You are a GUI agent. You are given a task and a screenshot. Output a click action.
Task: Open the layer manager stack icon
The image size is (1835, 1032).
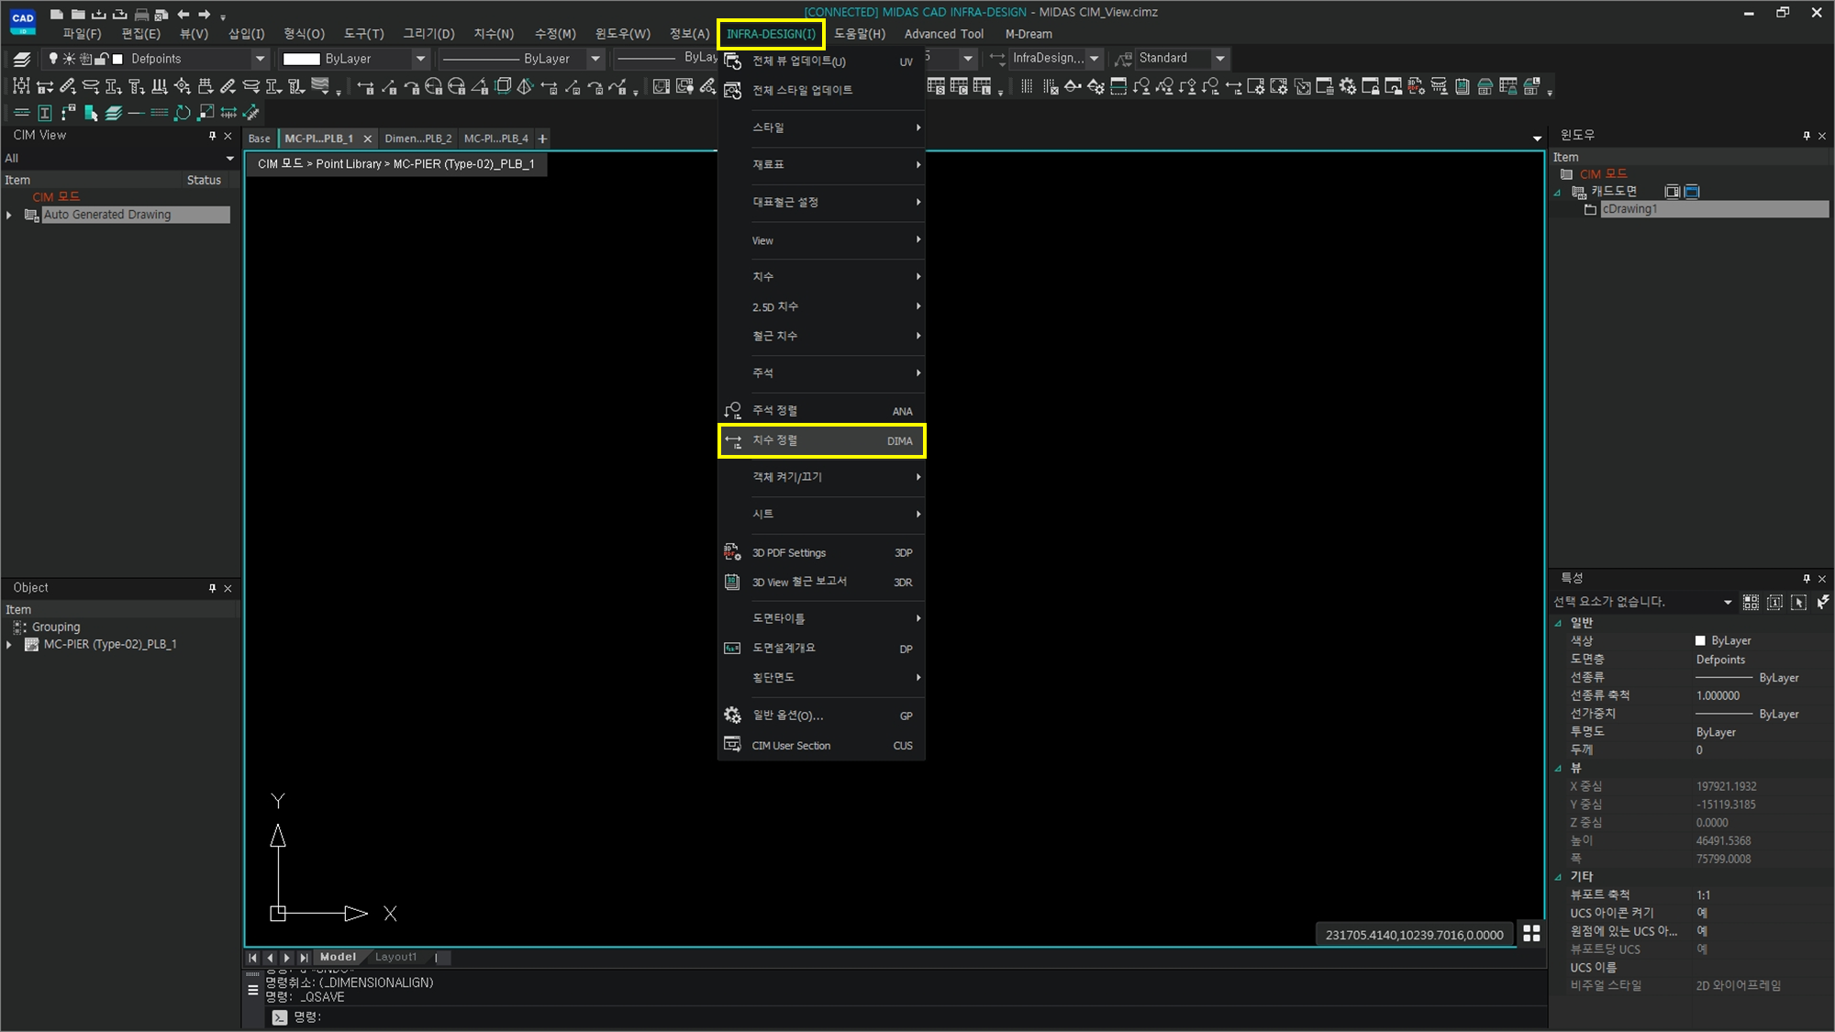[x=23, y=59]
